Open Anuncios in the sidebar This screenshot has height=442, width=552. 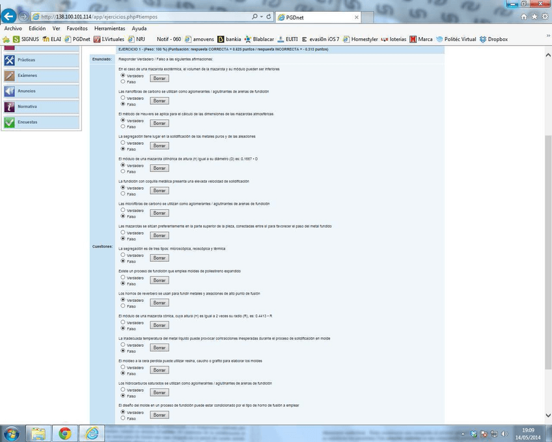[x=42, y=91]
